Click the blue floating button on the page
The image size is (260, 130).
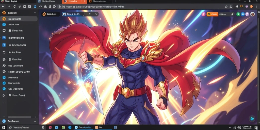pyautogui.click(x=252, y=118)
